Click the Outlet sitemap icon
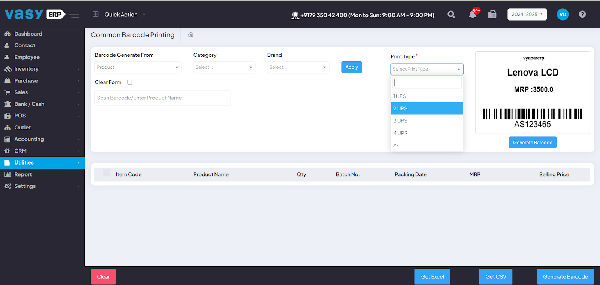The image size is (600, 285). pyautogui.click(x=7, y=128)
